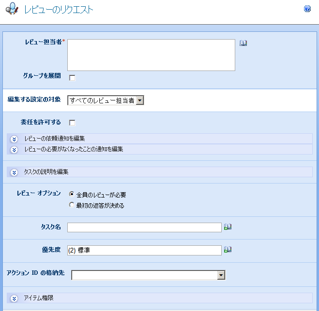Open the アクション ID の格納先 dropdown
The height and width of the screenshot is (311, 319).
221,275
